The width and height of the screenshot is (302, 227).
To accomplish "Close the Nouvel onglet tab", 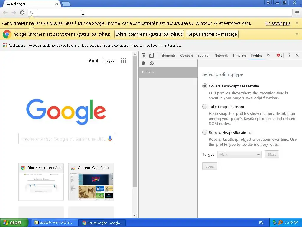I will [x=57, y=4].
